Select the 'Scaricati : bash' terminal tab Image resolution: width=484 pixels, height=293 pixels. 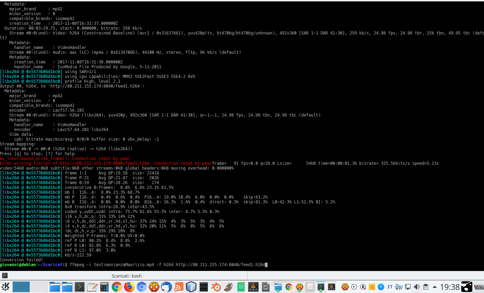127,276
